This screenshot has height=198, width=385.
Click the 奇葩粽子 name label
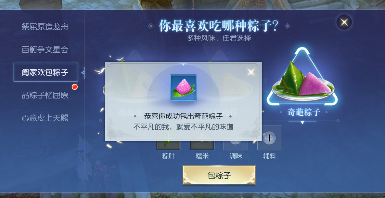(304, 112)
